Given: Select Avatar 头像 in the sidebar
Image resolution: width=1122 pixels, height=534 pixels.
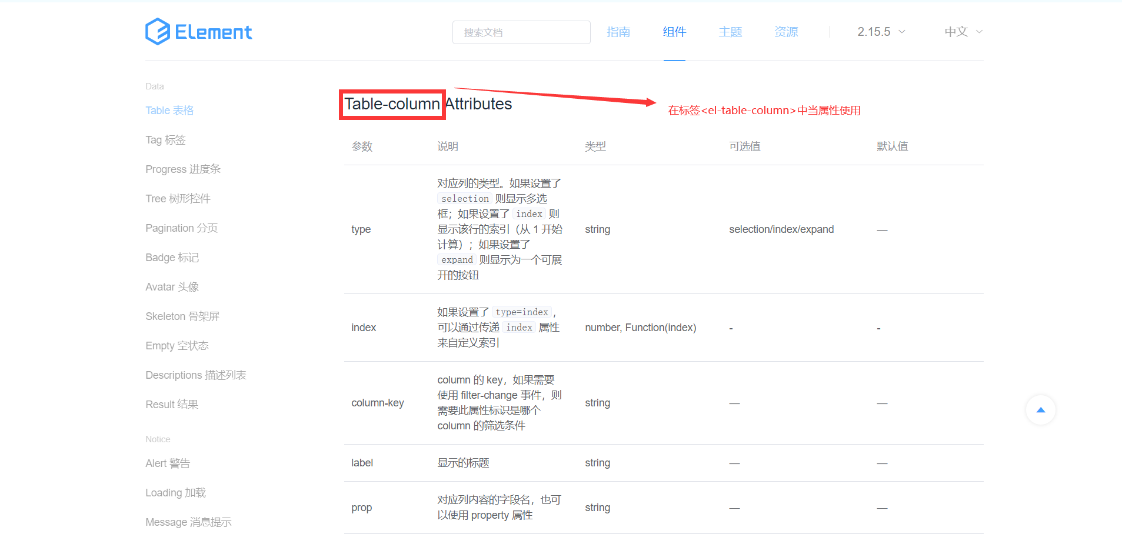Looking at the screenshot, I should tap(172, 286).
